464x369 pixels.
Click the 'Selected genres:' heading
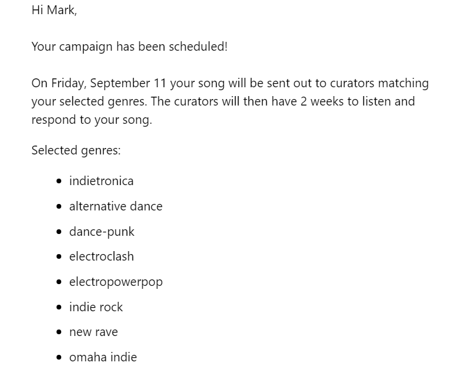coord(76,150)
